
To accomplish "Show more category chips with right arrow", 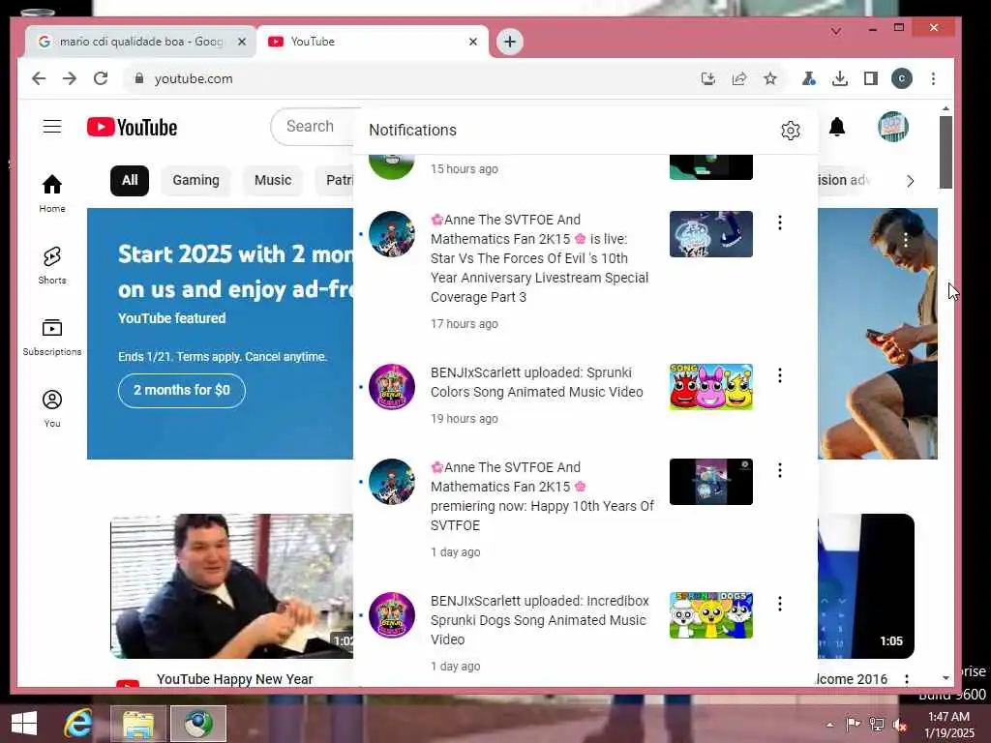I will (910, 181).
